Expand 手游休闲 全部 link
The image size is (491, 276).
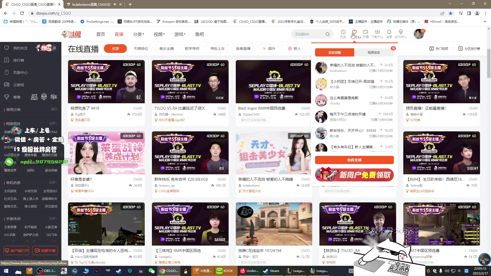pyautogui.click(x=53, y=218)
